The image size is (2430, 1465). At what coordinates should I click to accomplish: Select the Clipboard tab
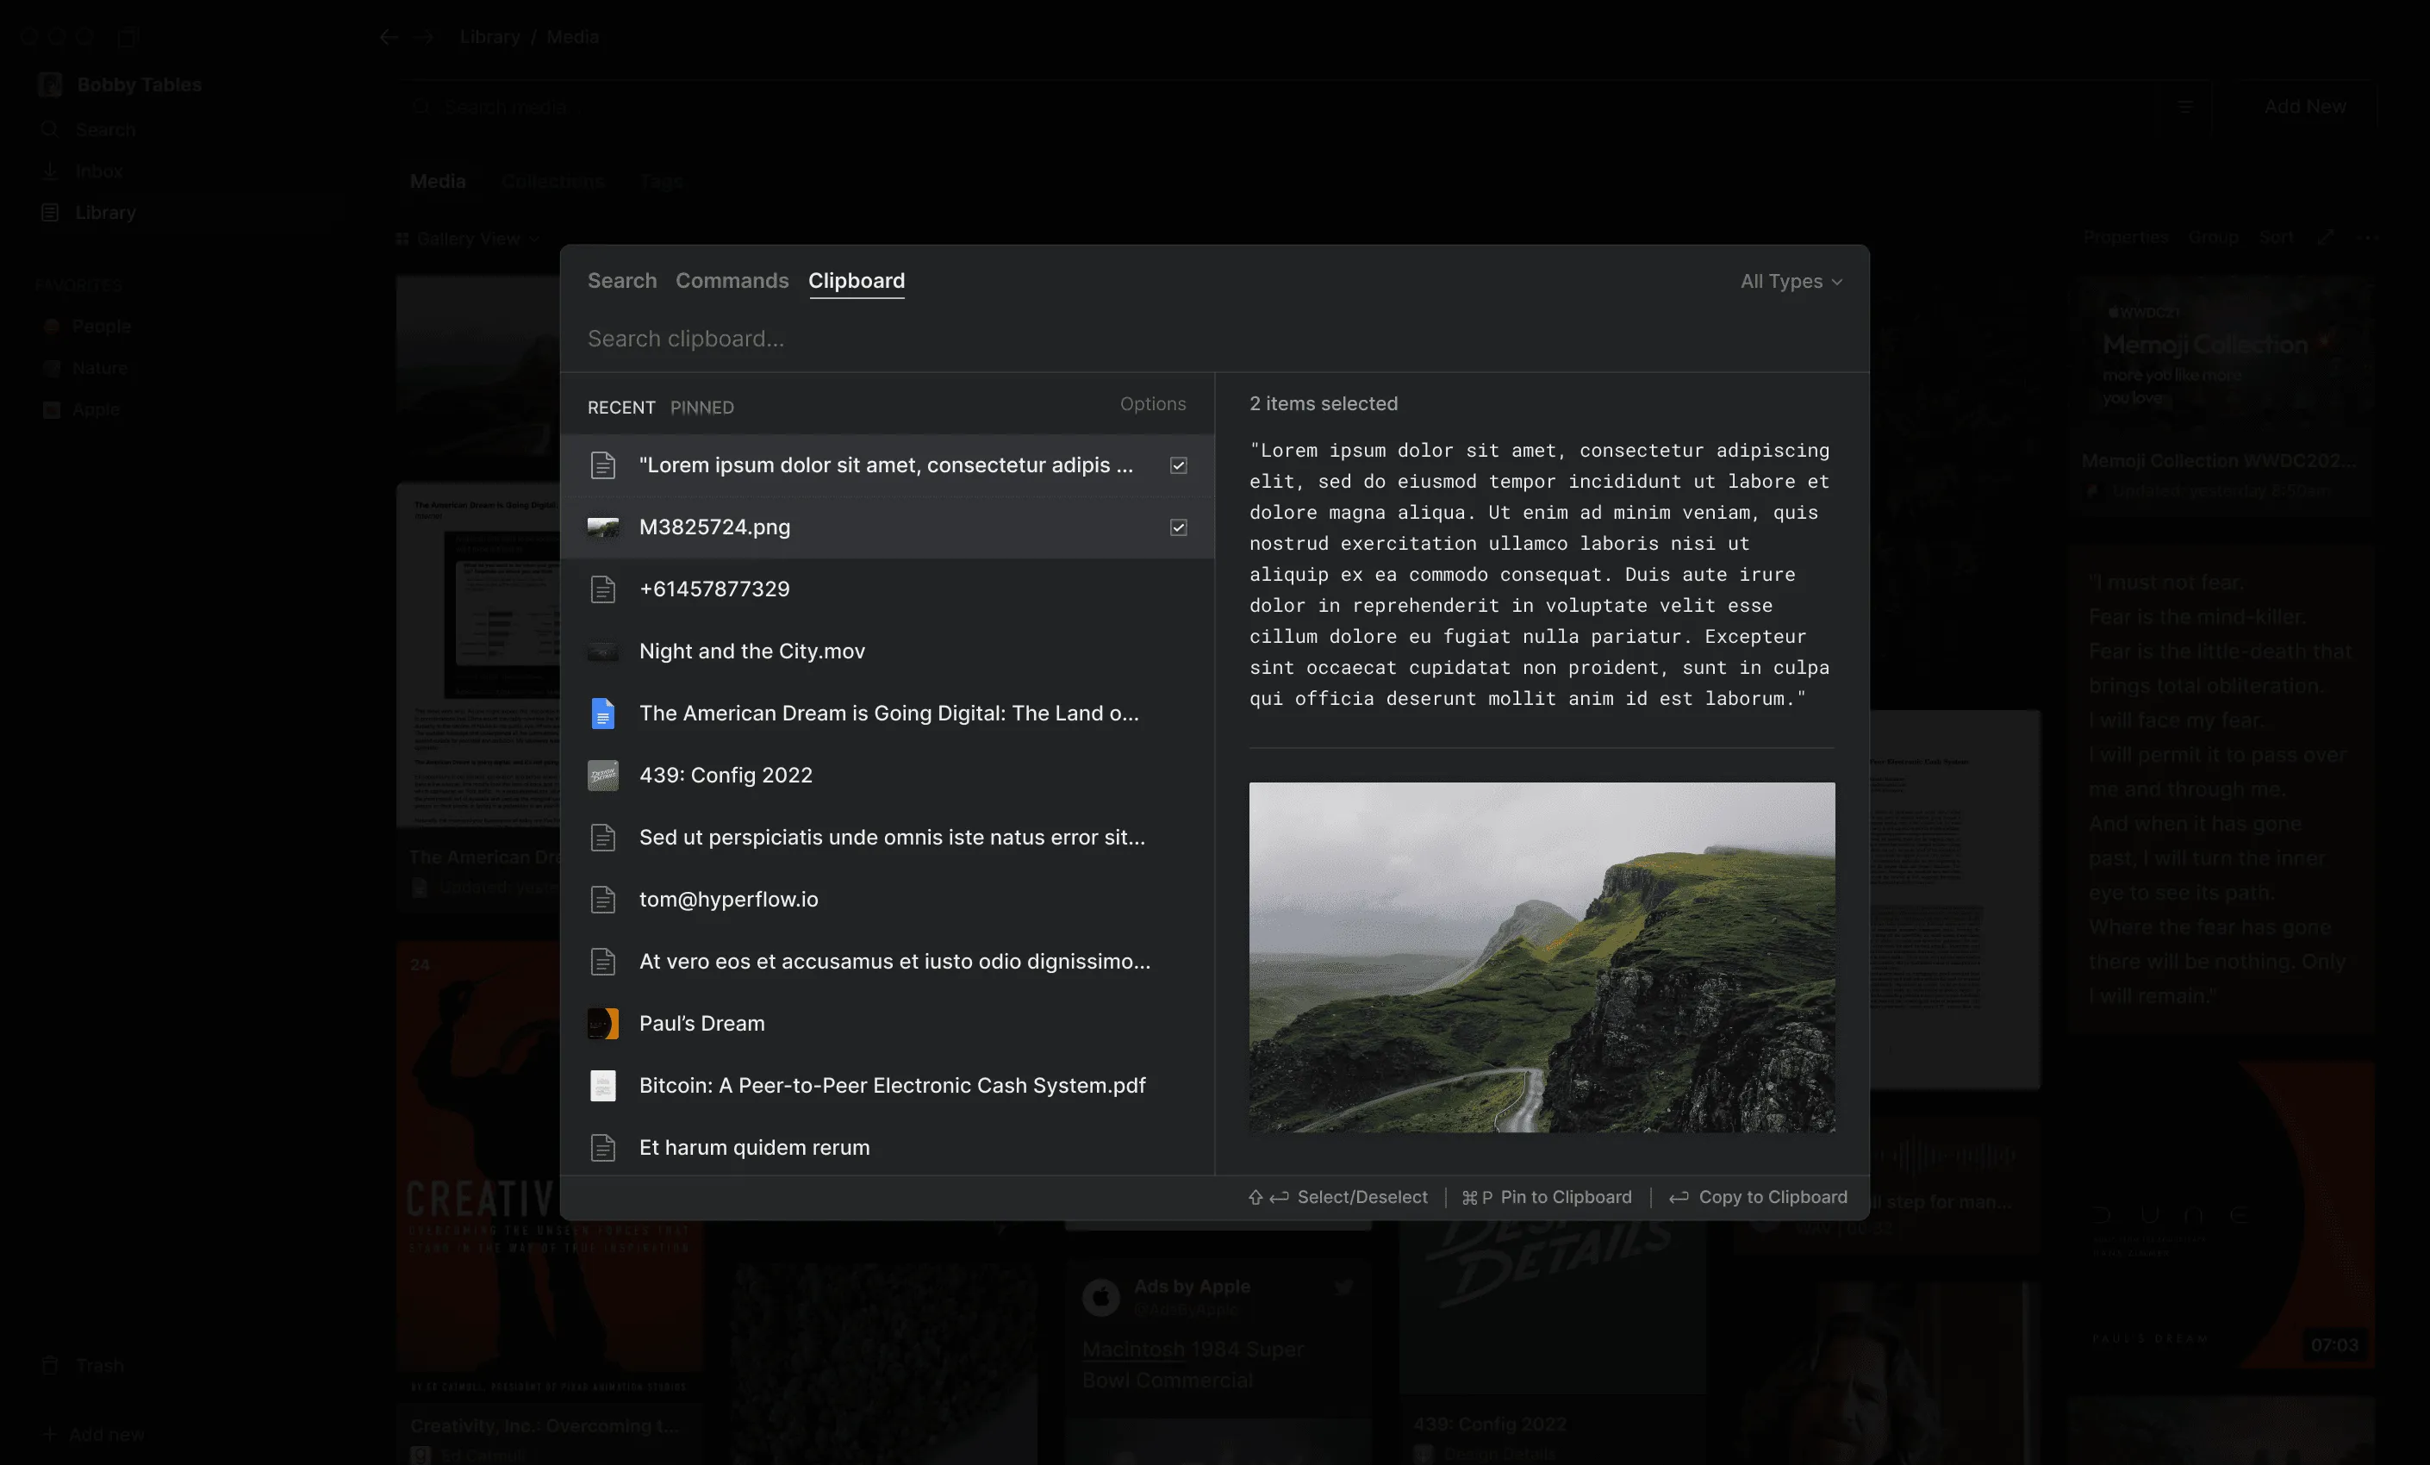(x=857, y=281)
